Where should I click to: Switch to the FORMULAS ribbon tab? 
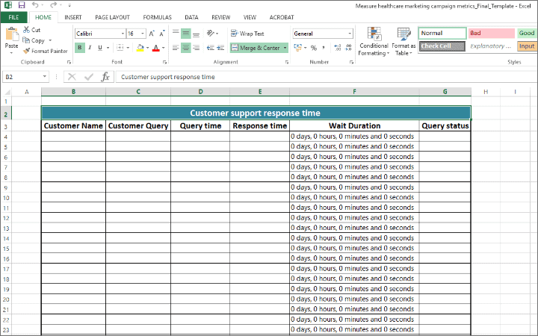coord(157,16)
